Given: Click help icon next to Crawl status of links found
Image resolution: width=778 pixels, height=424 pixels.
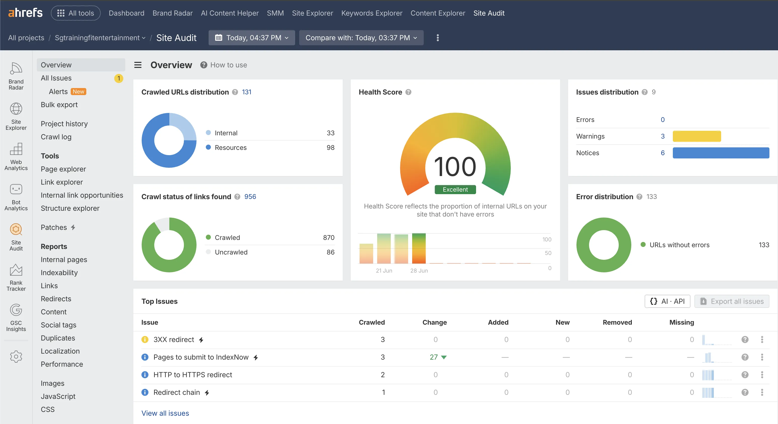Looking at the screenshot, I should [237, 197].
